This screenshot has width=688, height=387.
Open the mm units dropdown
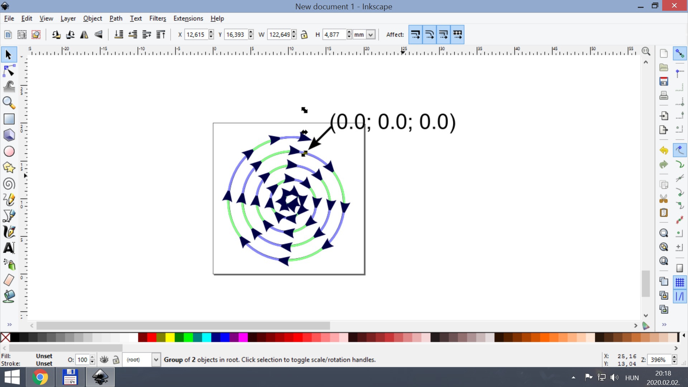tap(371, 35)
